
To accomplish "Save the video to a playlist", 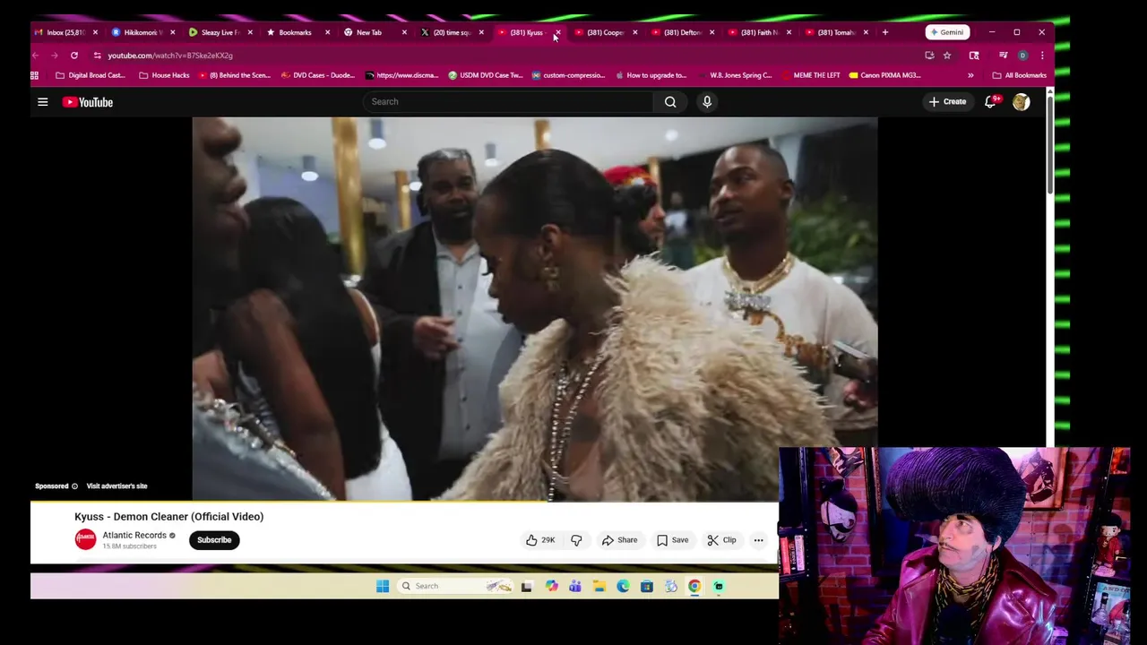I will click(x=672, y=540).
